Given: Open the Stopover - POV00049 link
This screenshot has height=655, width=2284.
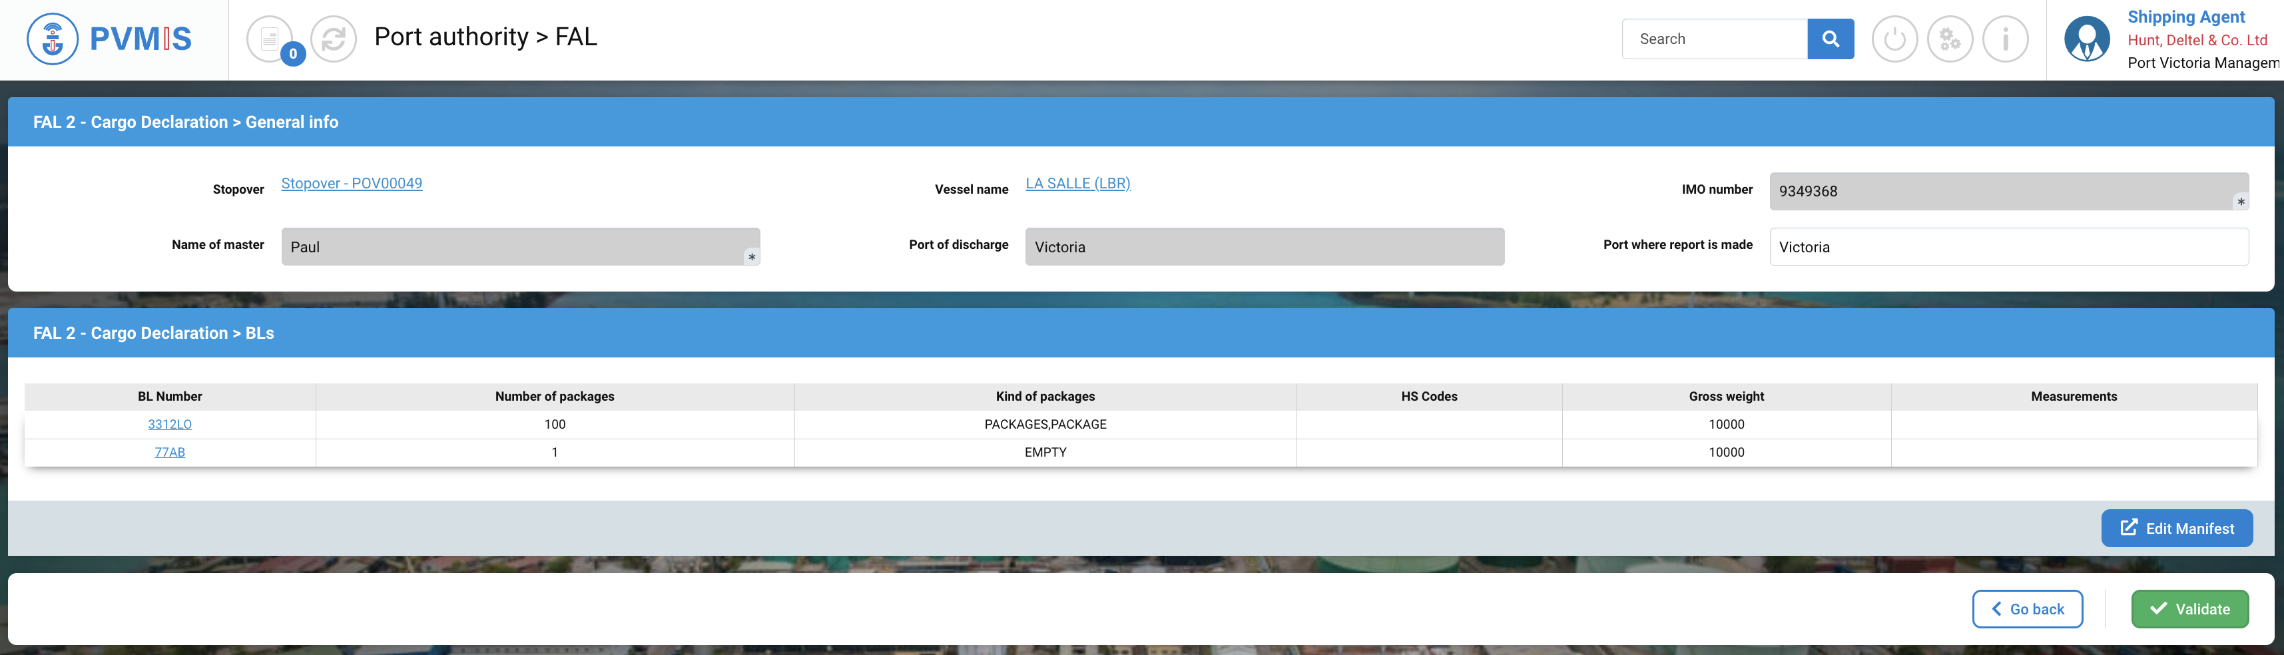Looking at the screenshot, I should click(x=351, y=184).
